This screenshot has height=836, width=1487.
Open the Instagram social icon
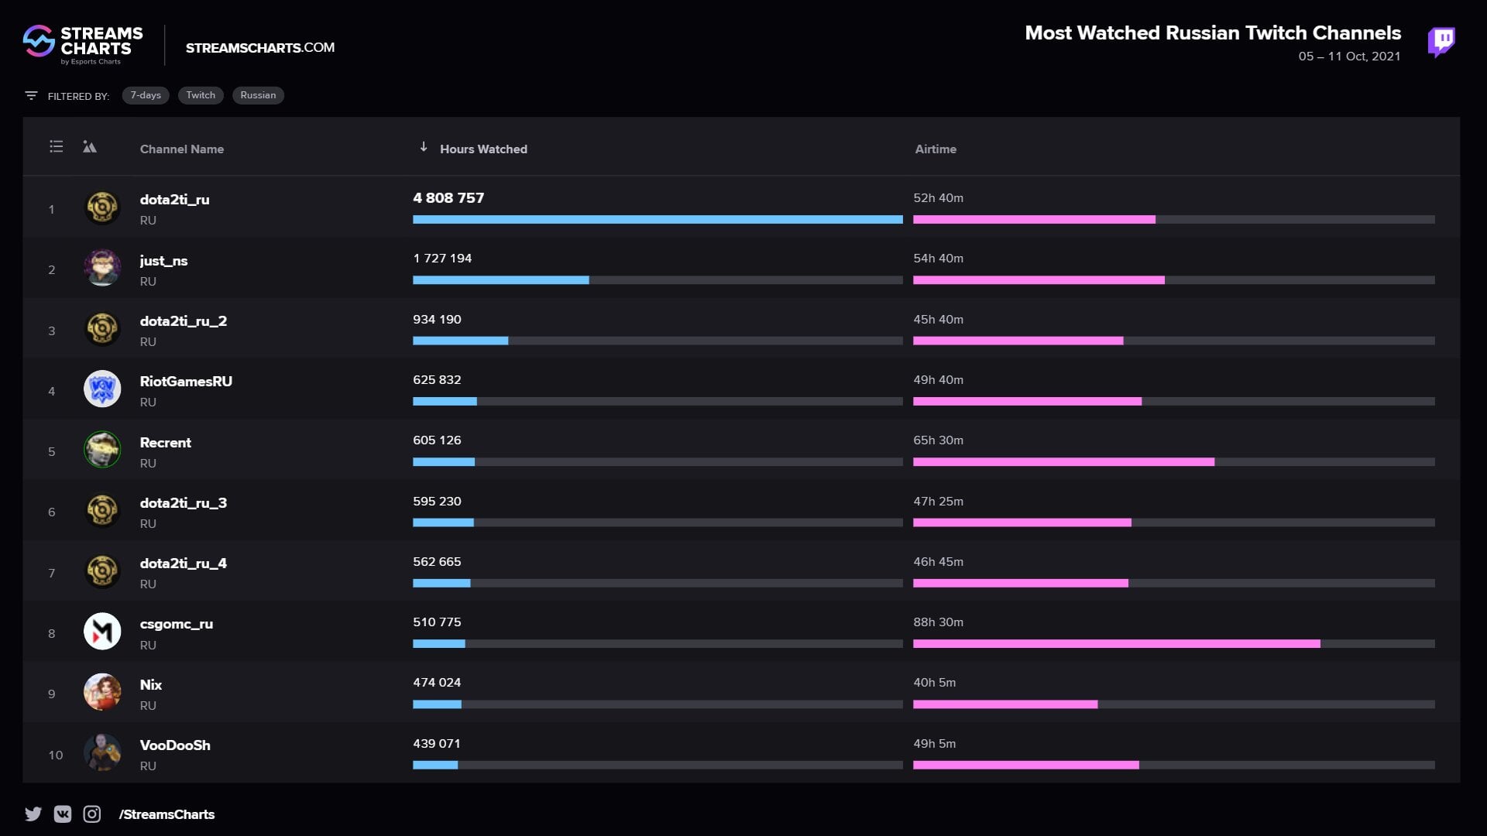tap(92, 814)
